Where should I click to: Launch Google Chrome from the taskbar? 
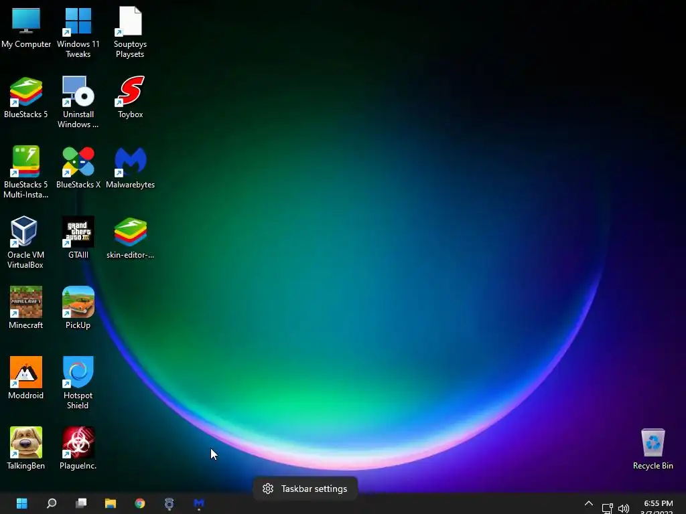(x=140, y=503)
